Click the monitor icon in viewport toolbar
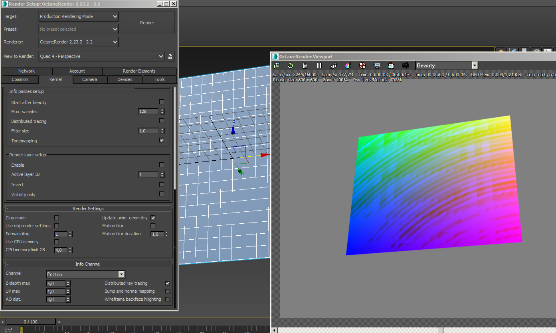Screen dimensions: 556x333 coord(377,65)
